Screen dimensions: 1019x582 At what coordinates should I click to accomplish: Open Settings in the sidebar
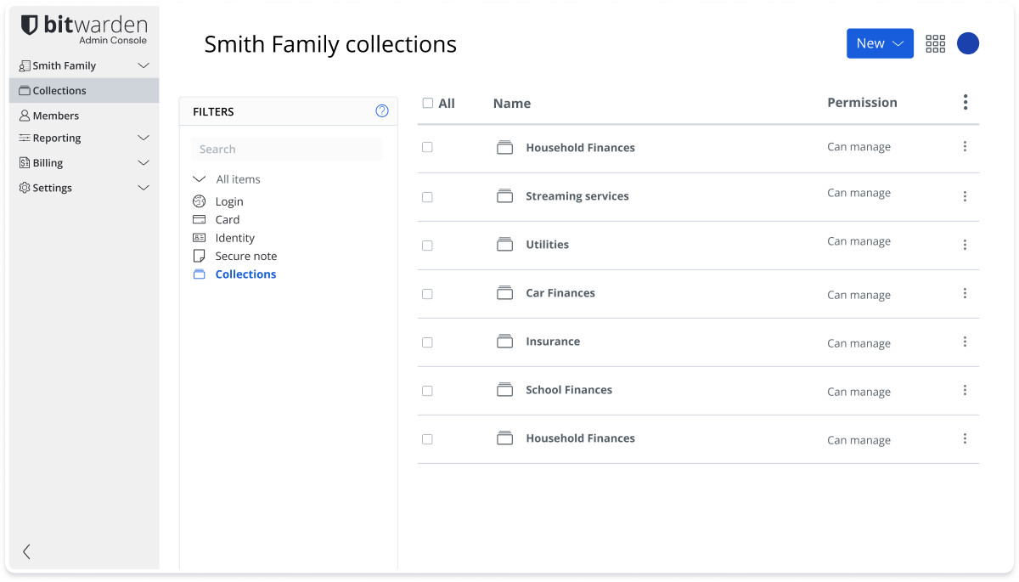52,188
